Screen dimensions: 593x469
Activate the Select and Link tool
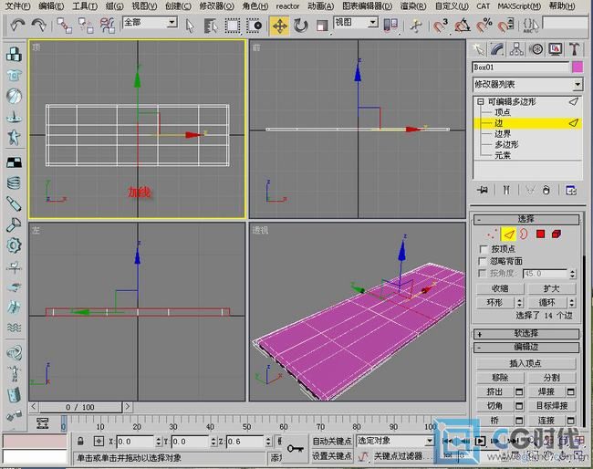(x=64, y=26)
